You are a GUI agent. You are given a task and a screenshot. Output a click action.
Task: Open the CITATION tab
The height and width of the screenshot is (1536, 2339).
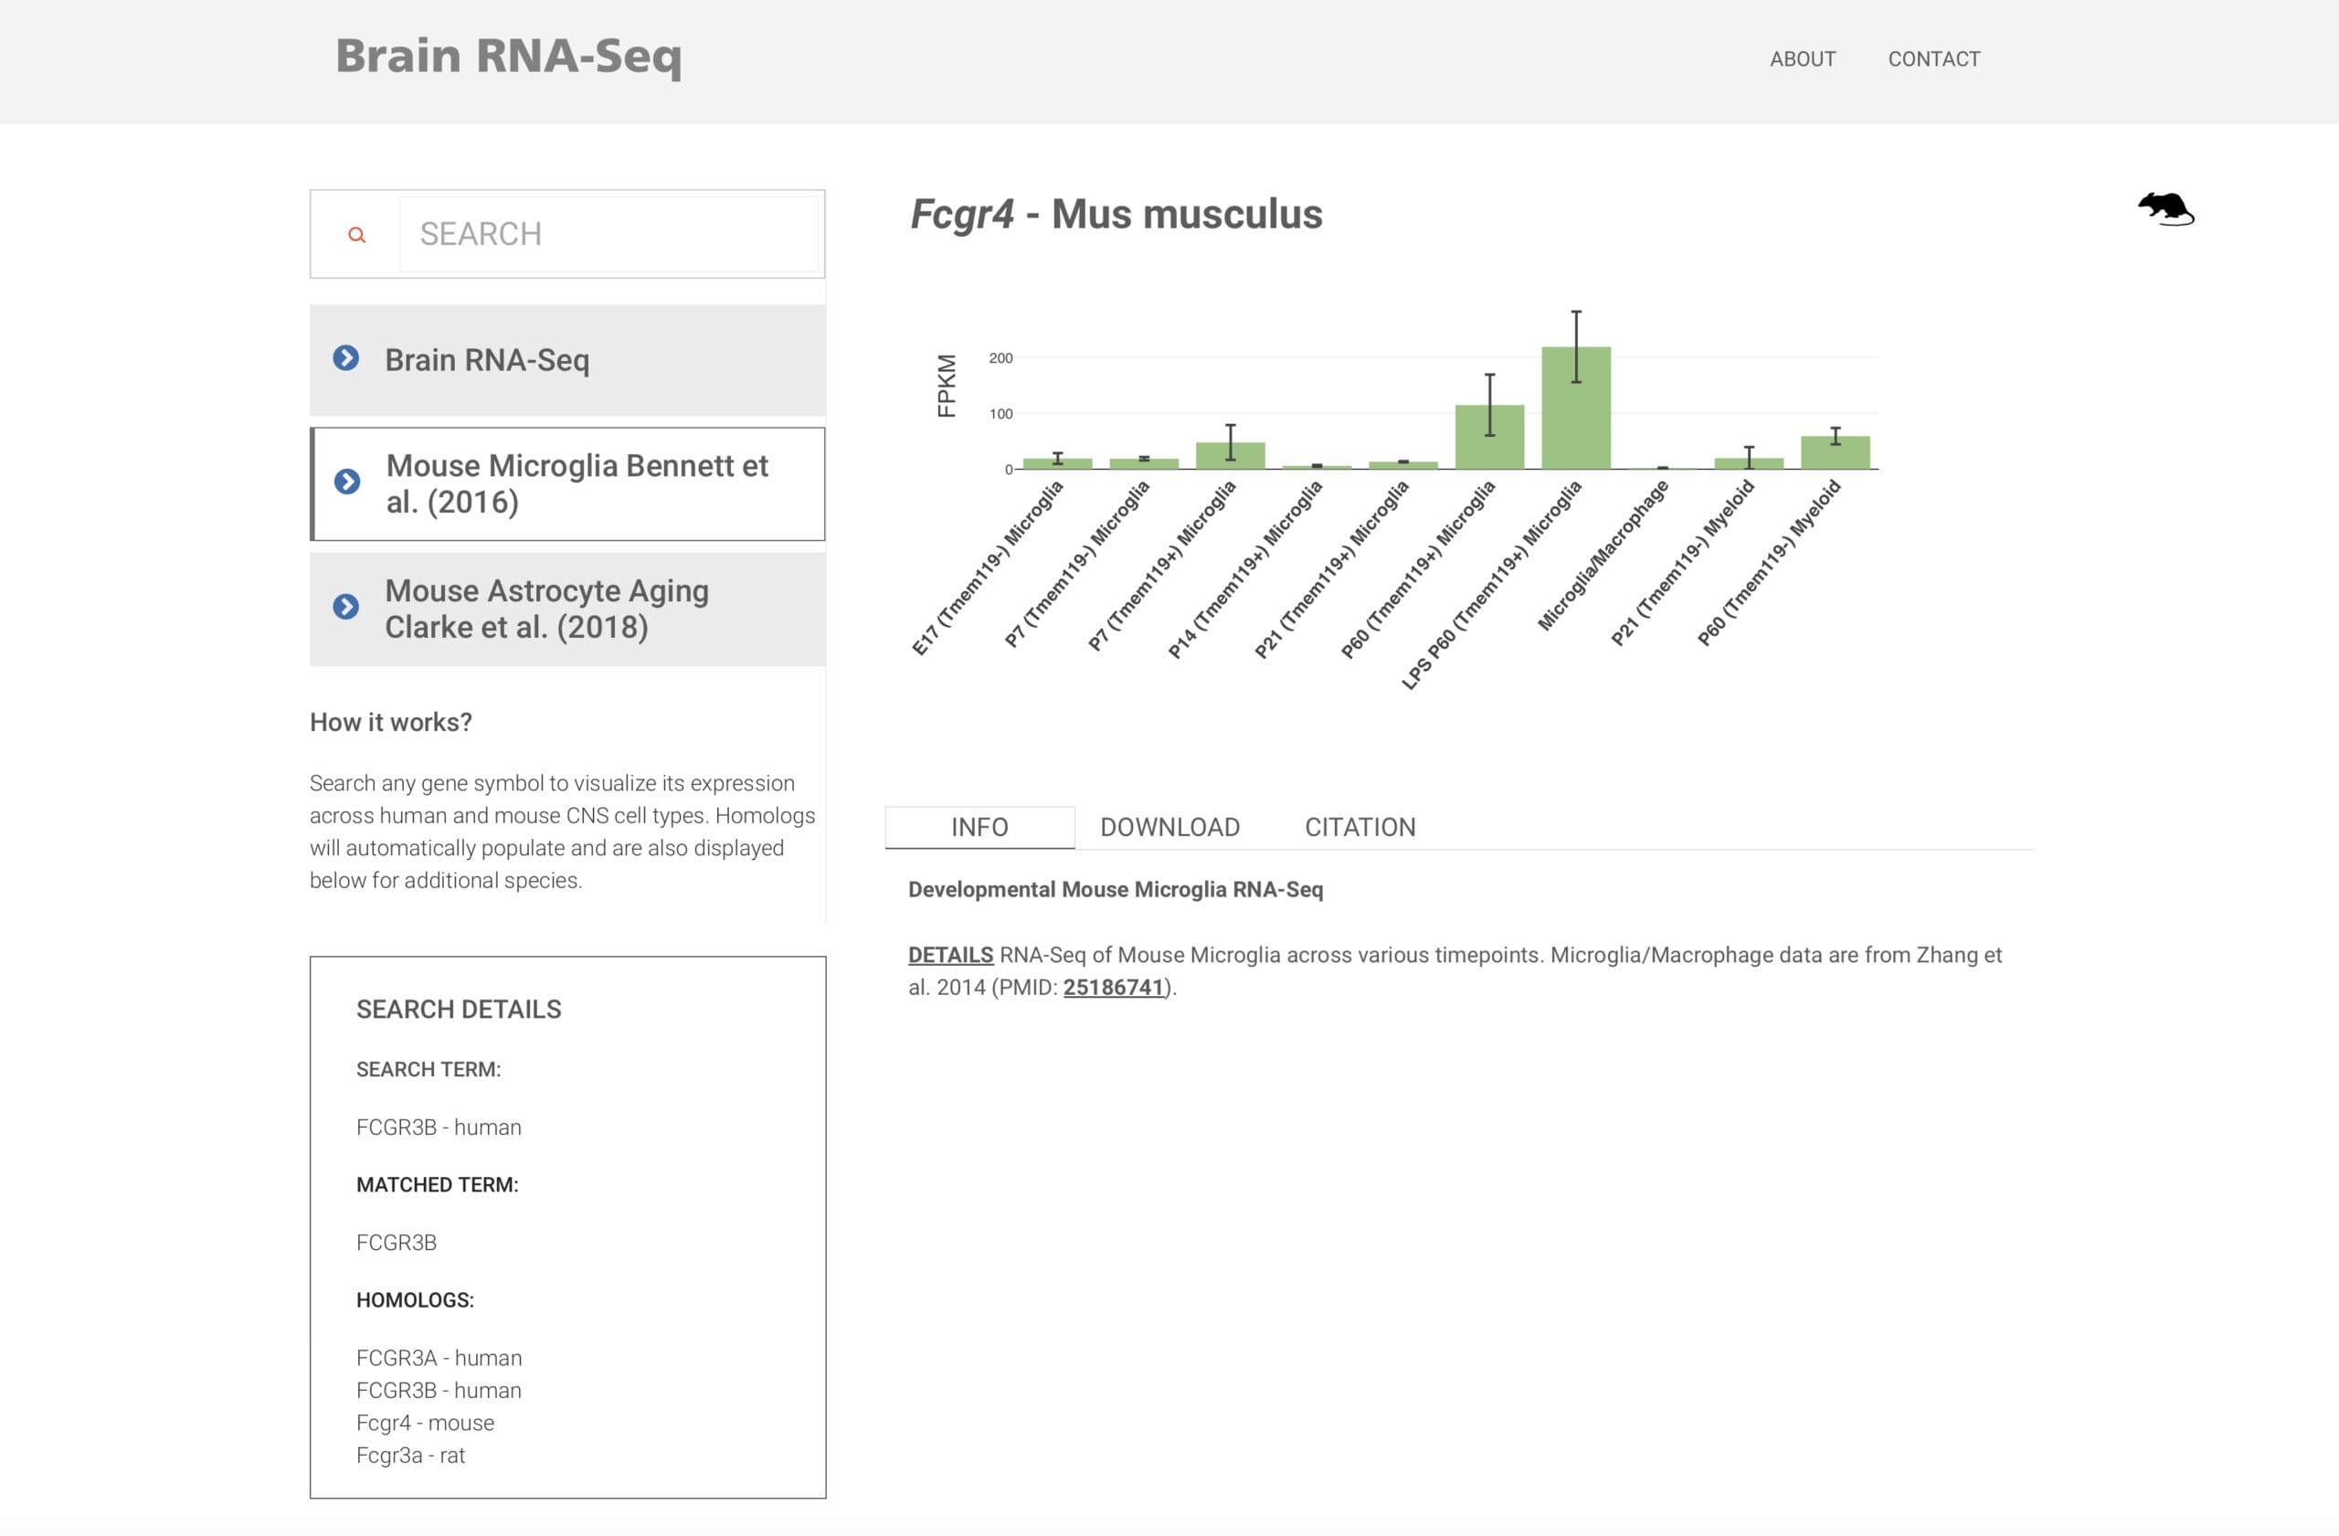click(1360, 828)
